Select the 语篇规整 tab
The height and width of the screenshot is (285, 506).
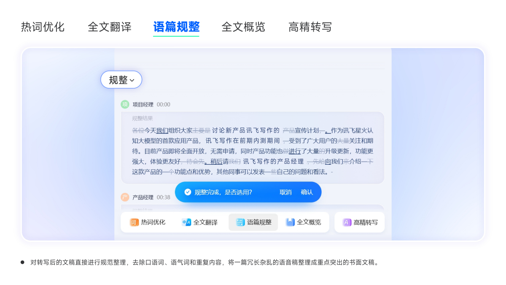(x=176, y=27)
